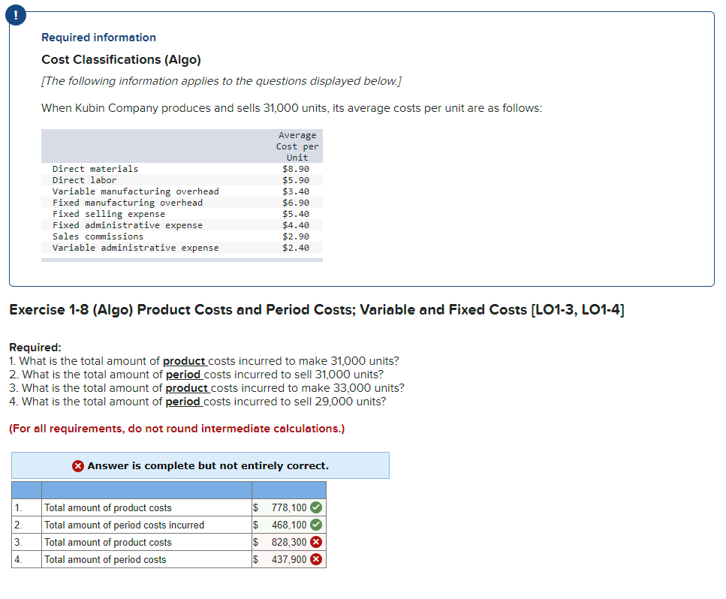Click row number '2.' in answer table
726x599 pixels.
[x=19, y=525]
